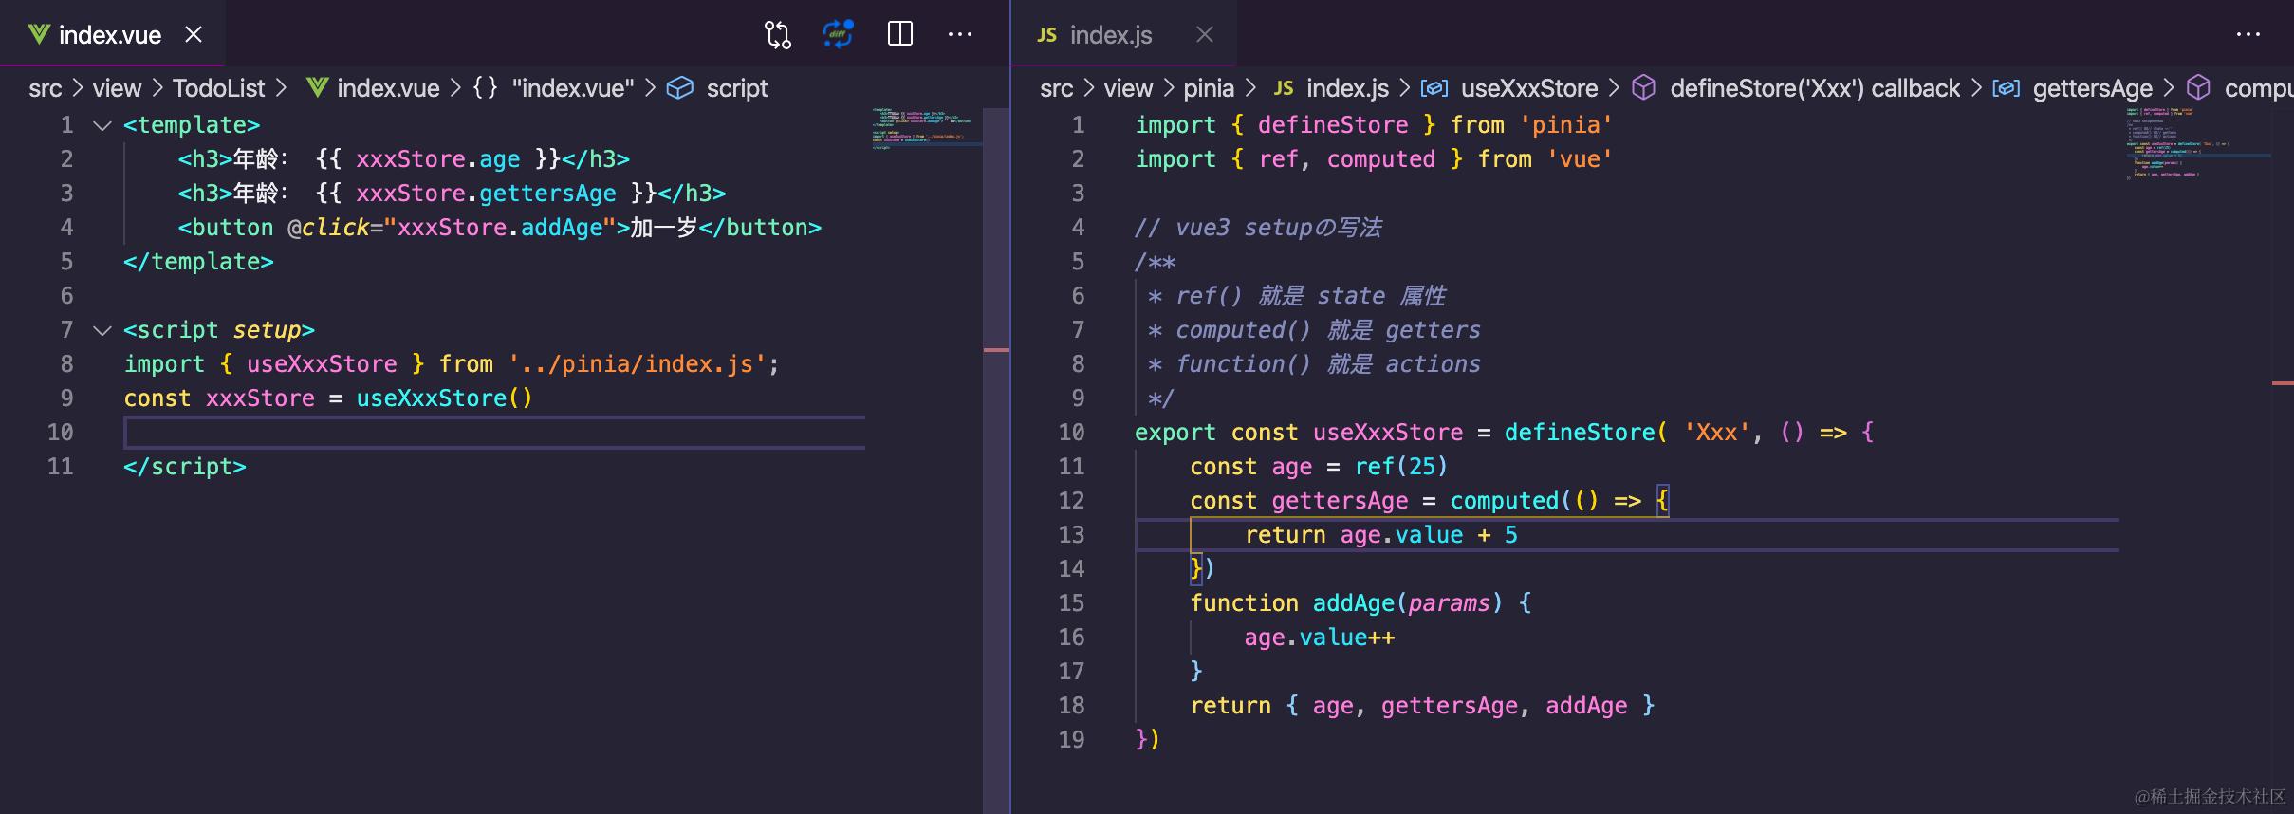Screen dimensions: 2294x814
Task: Open index.js breadcrumb item
Action: point(1347,88)
